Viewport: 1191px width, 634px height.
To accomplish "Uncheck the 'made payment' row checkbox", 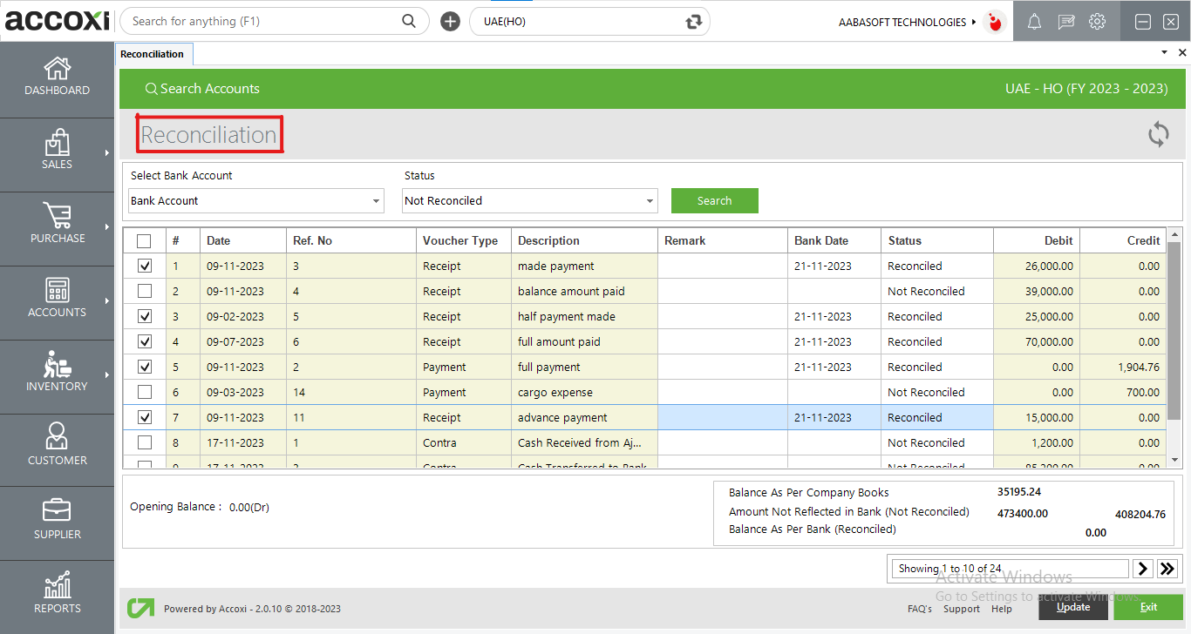I will click(x=144, y=266).
